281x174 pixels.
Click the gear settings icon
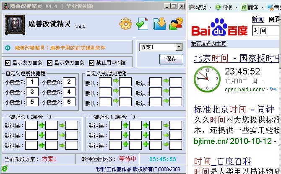tap(126, 24)
